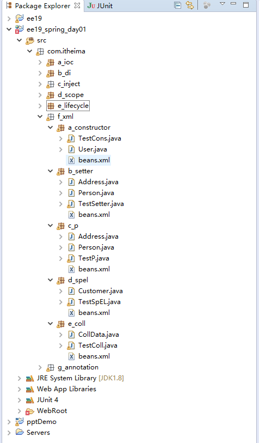This screenshot has height=443, width=260.
Task: Select the TestCons.java file icon
Action: pos(71,138)
